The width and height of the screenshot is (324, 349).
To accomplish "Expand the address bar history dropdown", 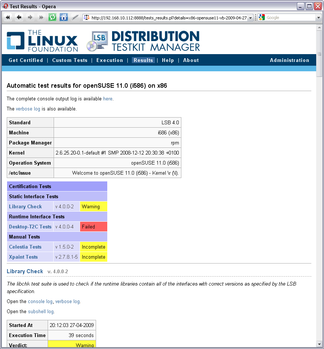I will tap(251, 18).
